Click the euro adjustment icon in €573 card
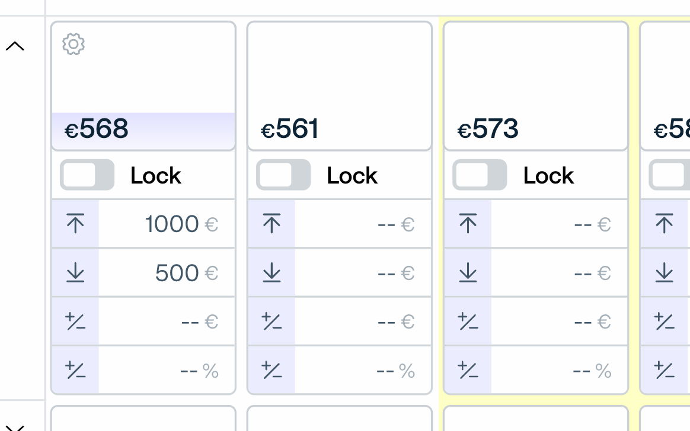The image size is (690, 431). click(x=468, y=321)
